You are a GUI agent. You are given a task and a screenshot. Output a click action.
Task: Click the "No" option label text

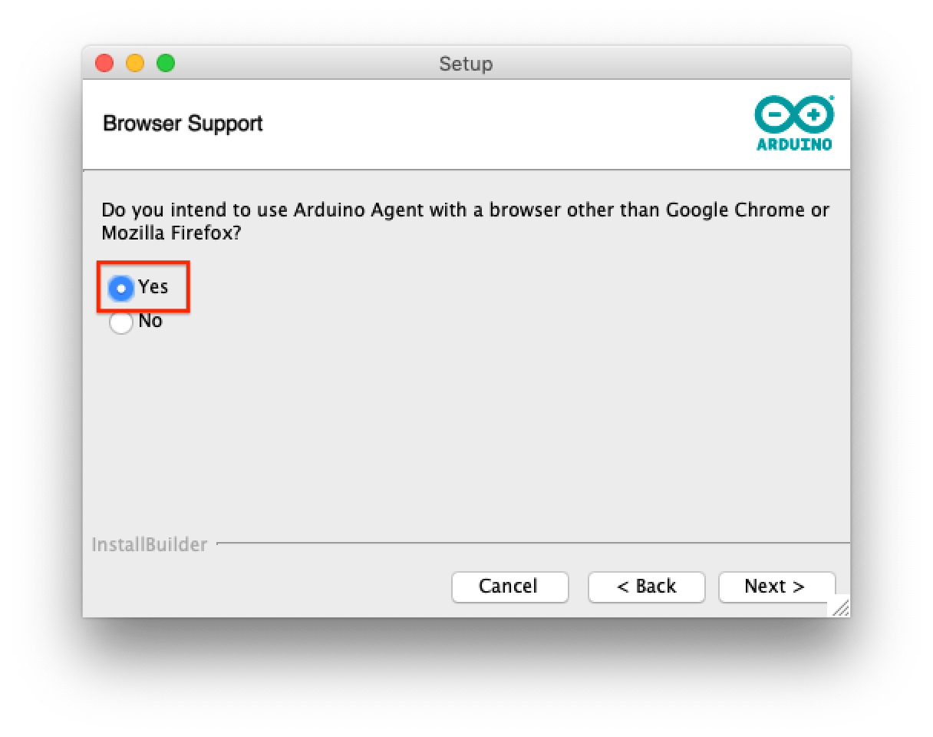point(150,321)
